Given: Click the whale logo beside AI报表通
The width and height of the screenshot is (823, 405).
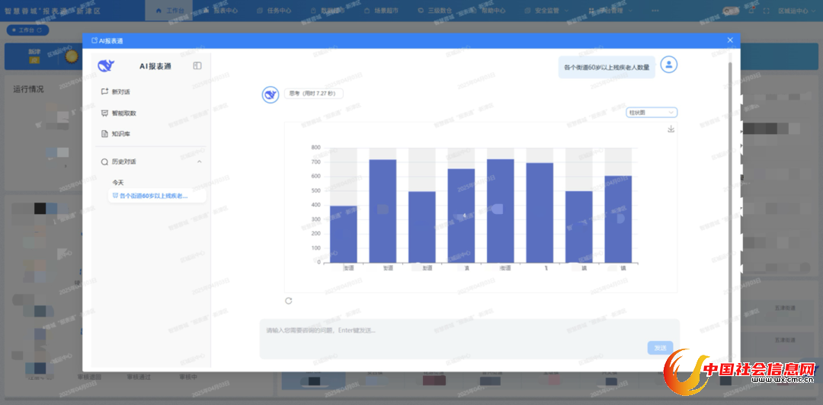Looking at the screenshot, I should point(105,66).
